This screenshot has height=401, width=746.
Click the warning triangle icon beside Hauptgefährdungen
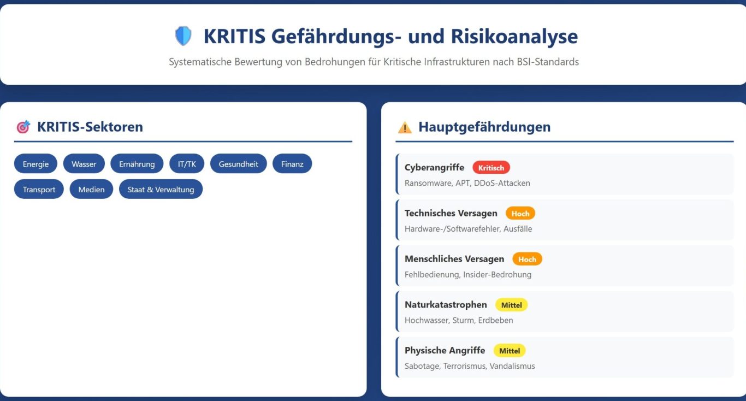tap(405, 127)
